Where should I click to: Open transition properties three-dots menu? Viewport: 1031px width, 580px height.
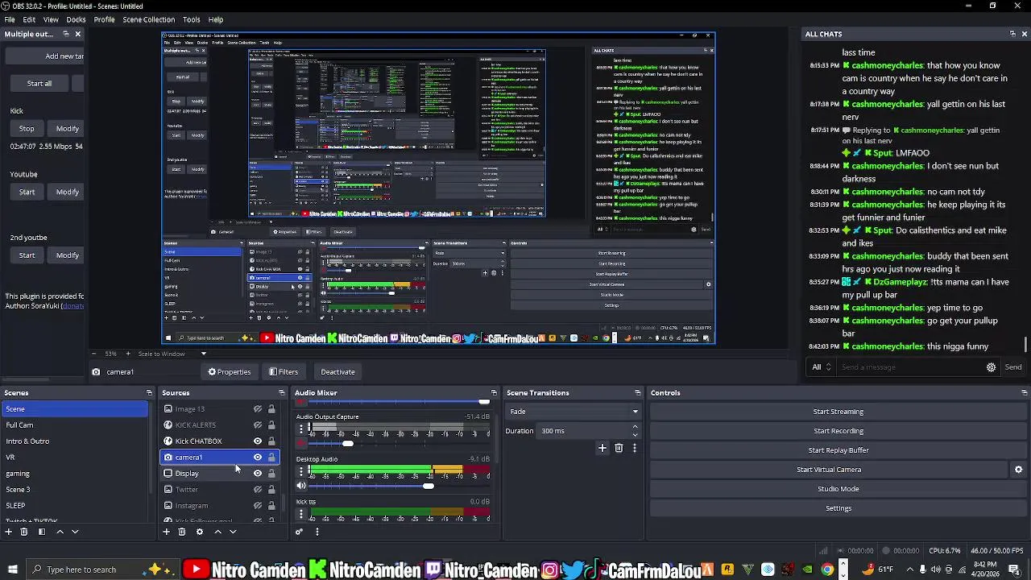(x=635, y=448)
